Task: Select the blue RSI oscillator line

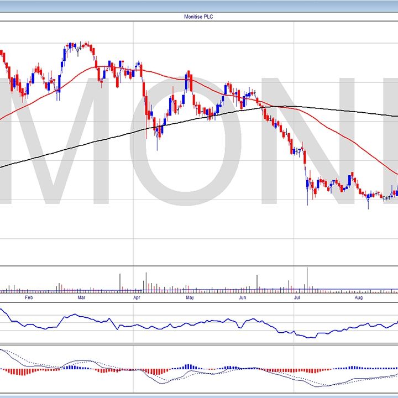Action: [77, 316]
